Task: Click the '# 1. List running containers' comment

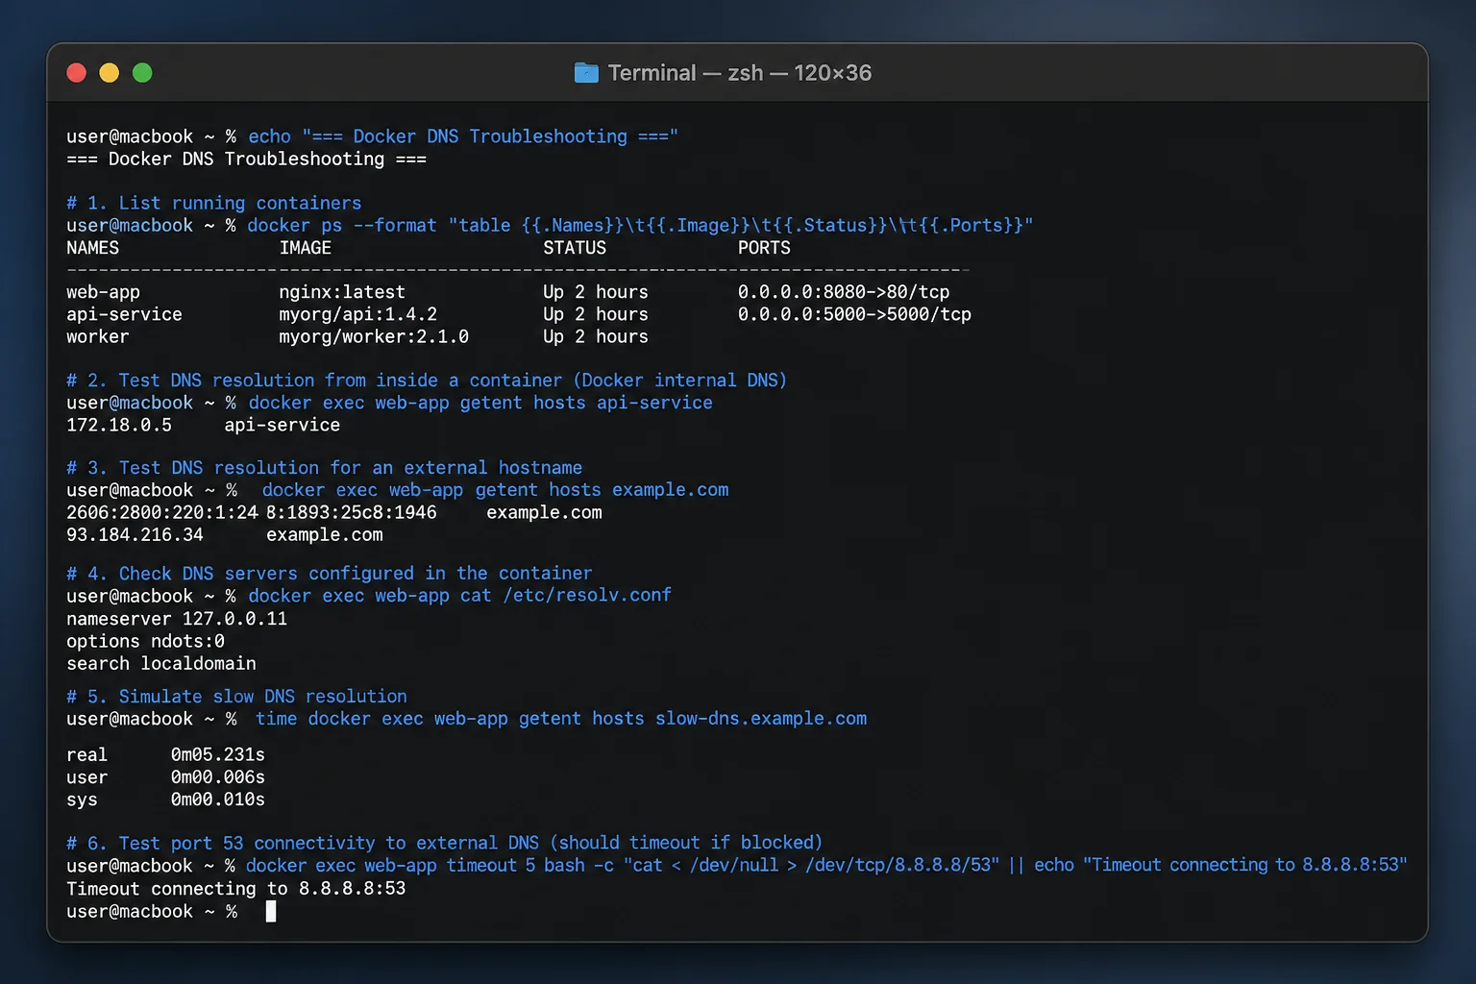Action: pos(213,203)
